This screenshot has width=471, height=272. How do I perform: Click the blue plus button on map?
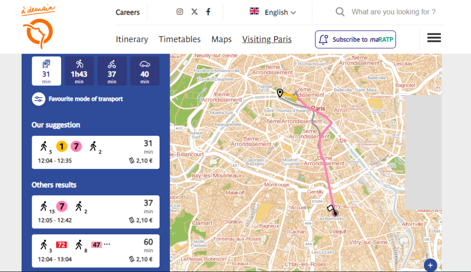(x=430, y=265)
